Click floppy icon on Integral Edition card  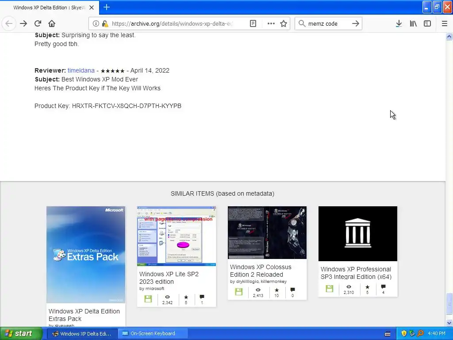coord(329,289)
